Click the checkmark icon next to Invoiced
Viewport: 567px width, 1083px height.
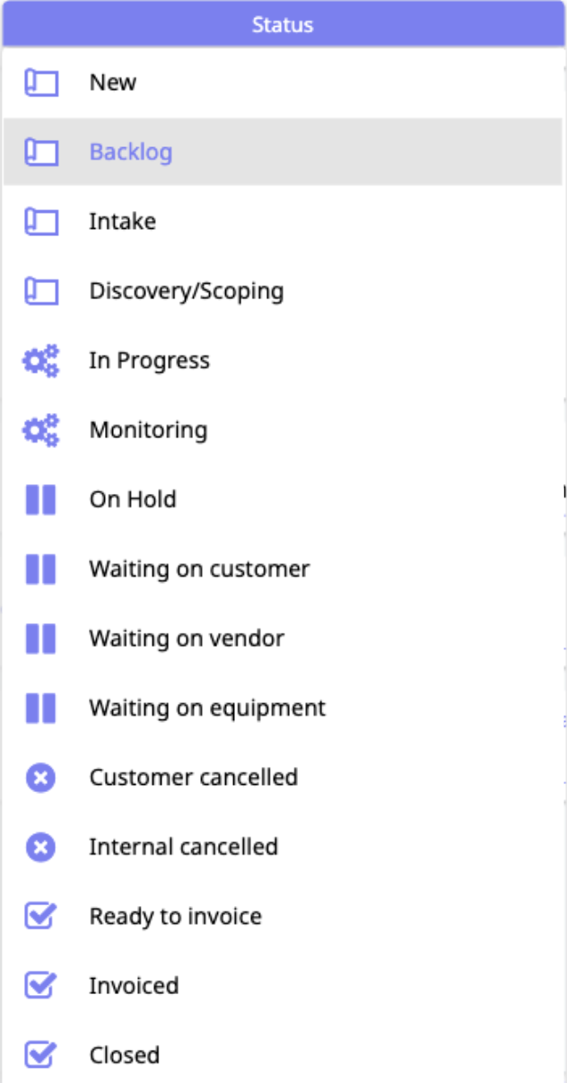40,986
